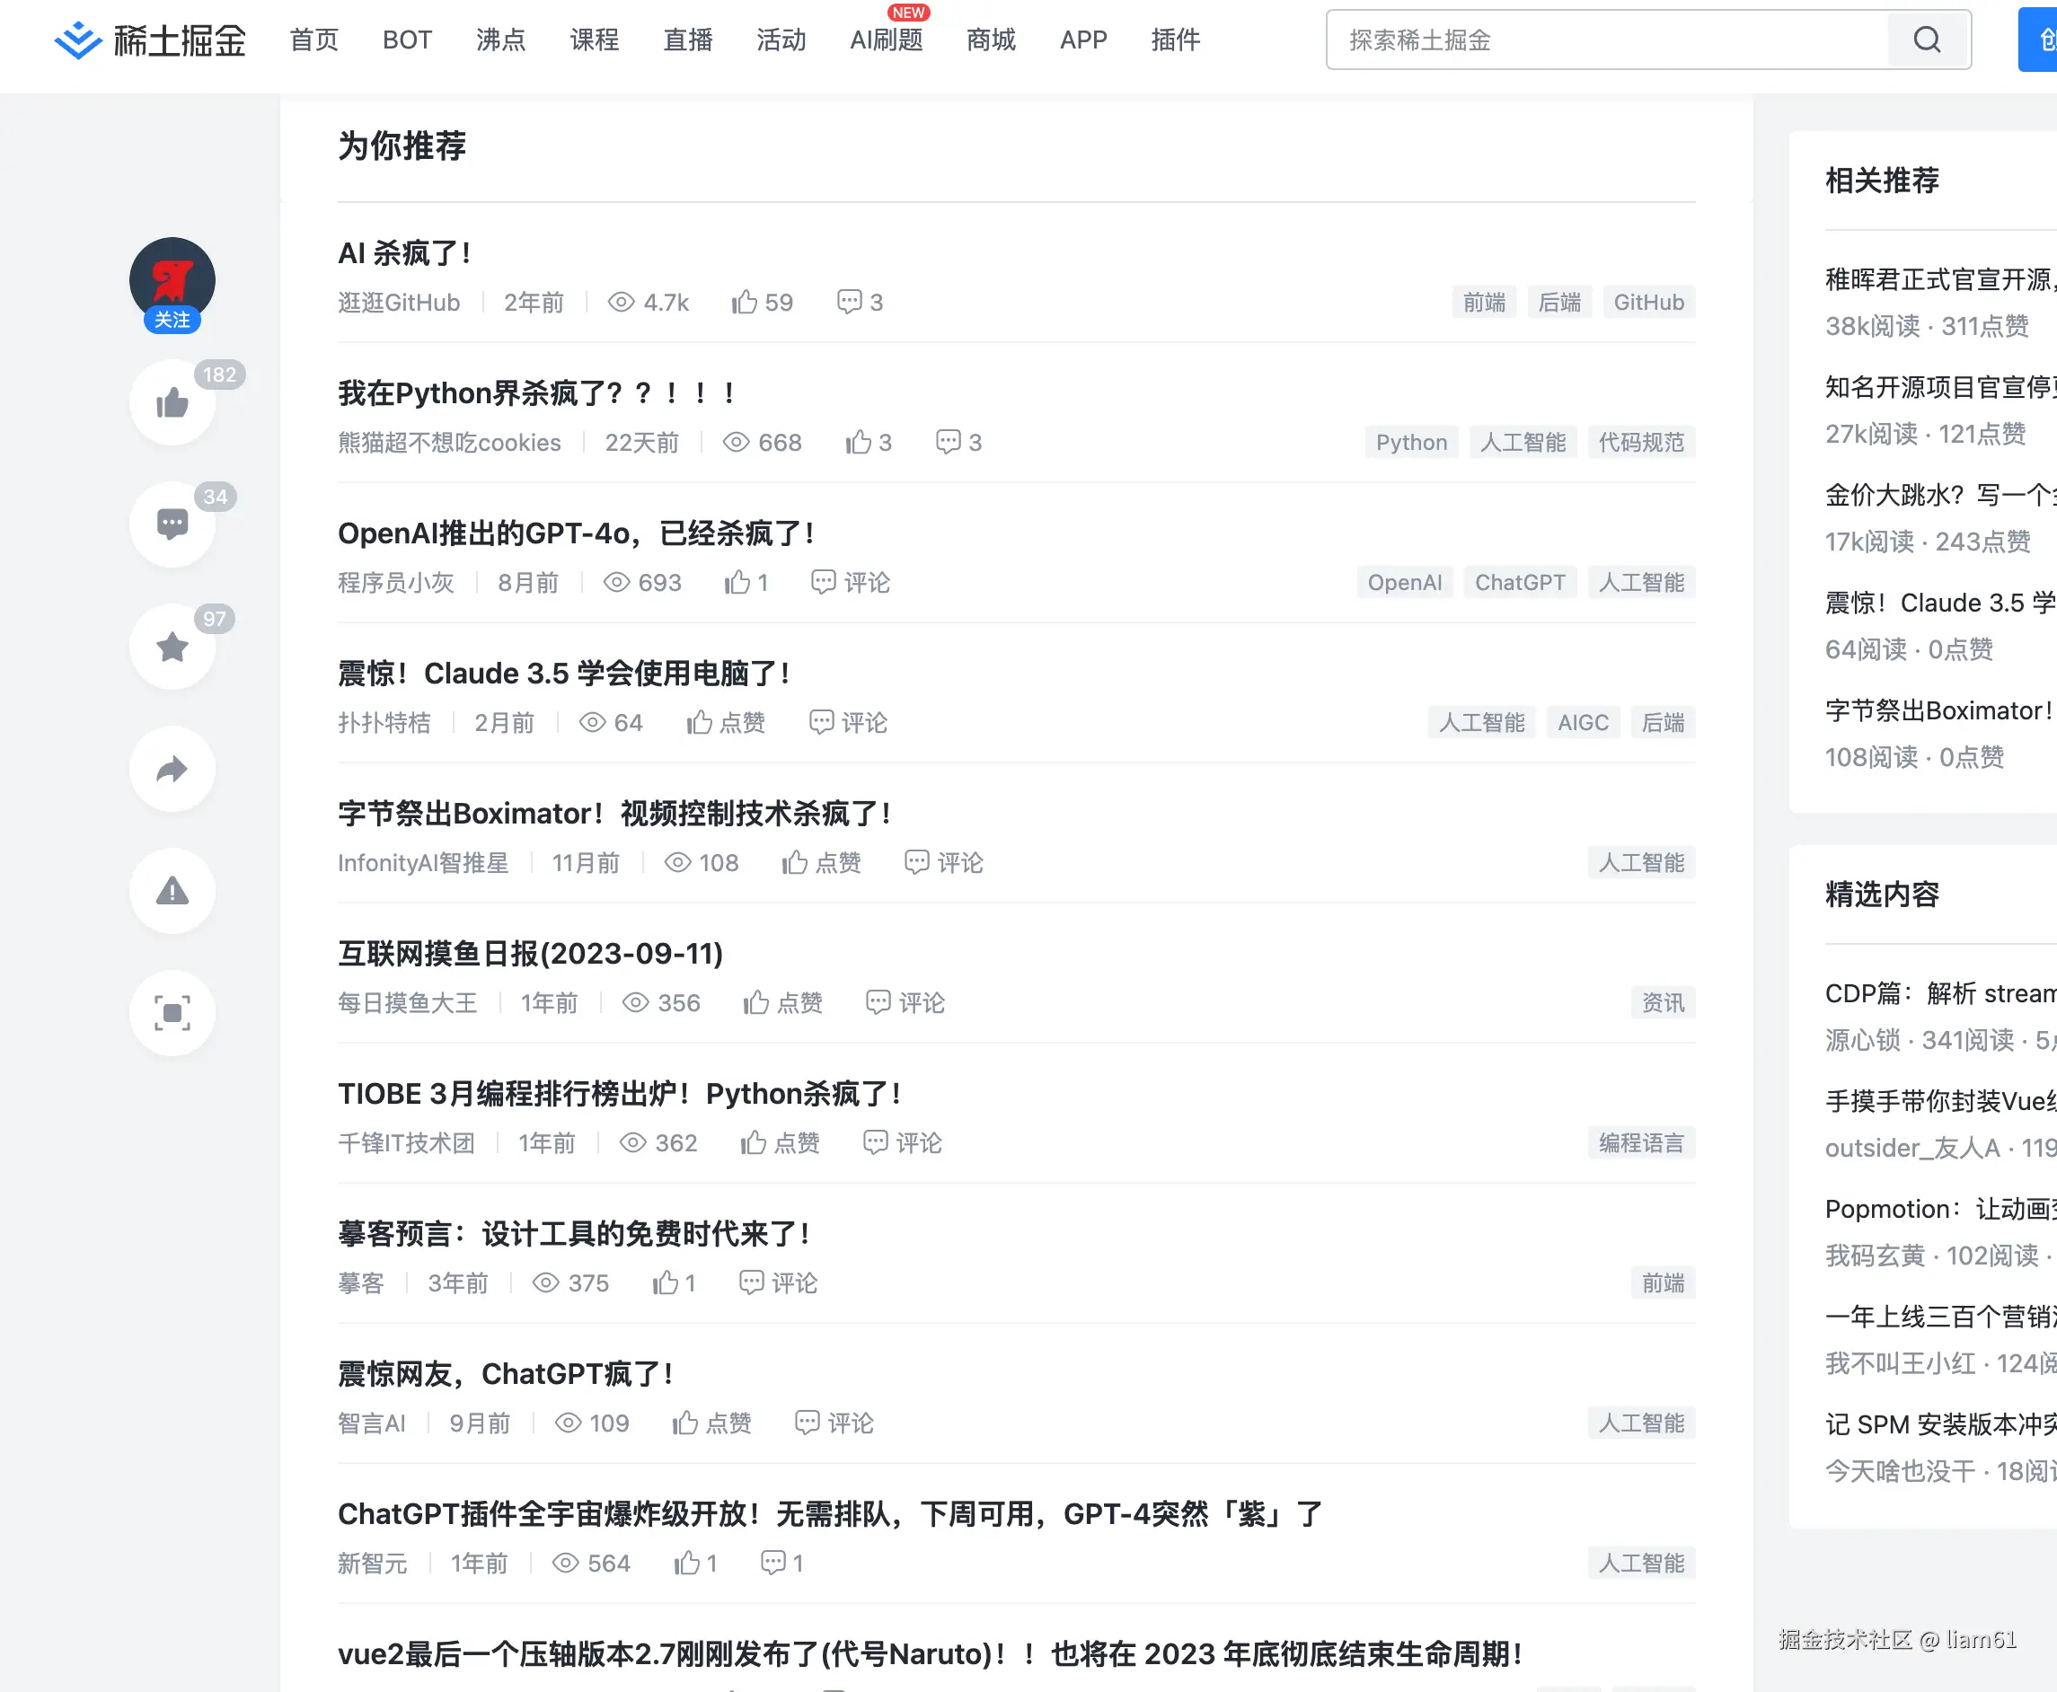The image size is (2057, 1692).
Task: Click the capture/screenshot icon at sidebar bottom
Action: click(x=172, y=1013)
